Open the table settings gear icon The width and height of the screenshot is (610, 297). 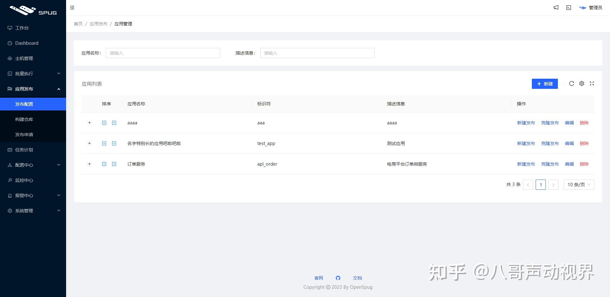[x=582, y=83]
